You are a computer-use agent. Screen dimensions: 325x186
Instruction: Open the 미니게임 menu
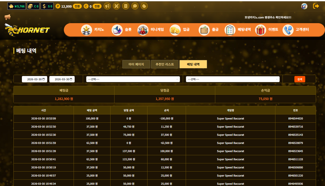pyautogui.click(x=151, y=30)
